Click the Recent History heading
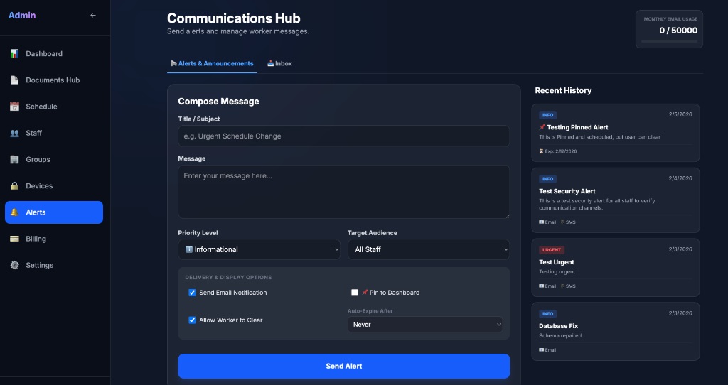This screenshot has width=728, height=385. (563, 90)
